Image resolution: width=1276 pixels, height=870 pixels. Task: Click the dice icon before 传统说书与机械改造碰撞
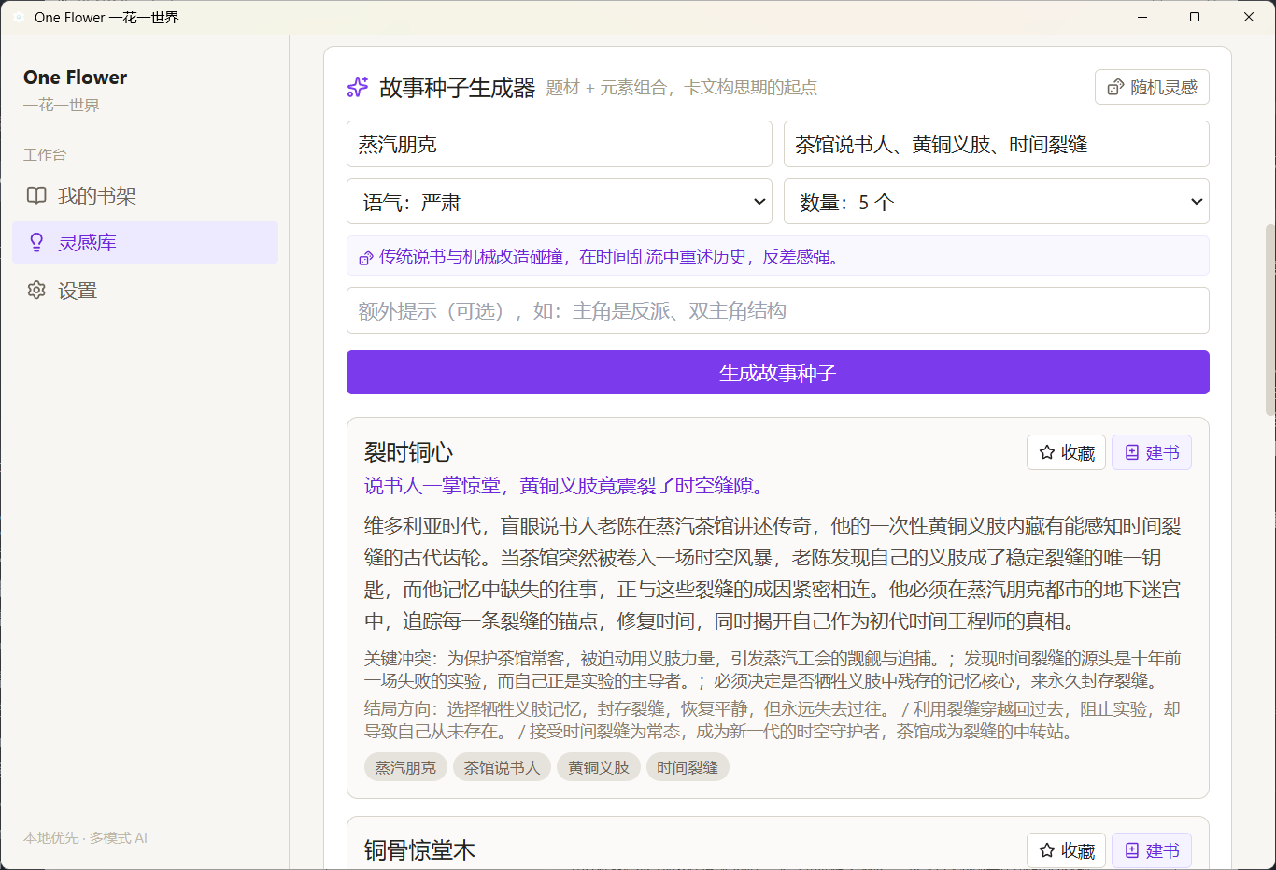coord(366,257)
